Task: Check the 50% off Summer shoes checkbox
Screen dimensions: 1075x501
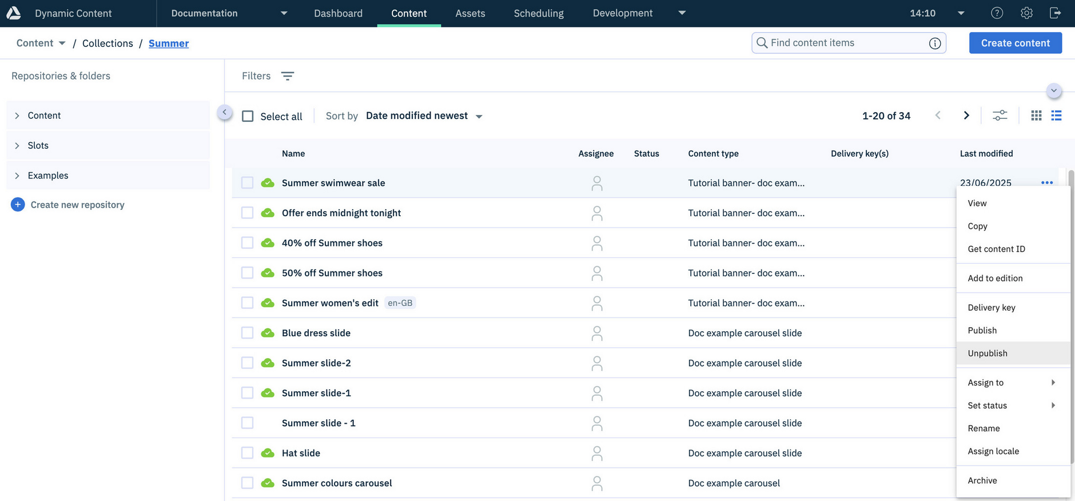Action: [x=247, y=273]
